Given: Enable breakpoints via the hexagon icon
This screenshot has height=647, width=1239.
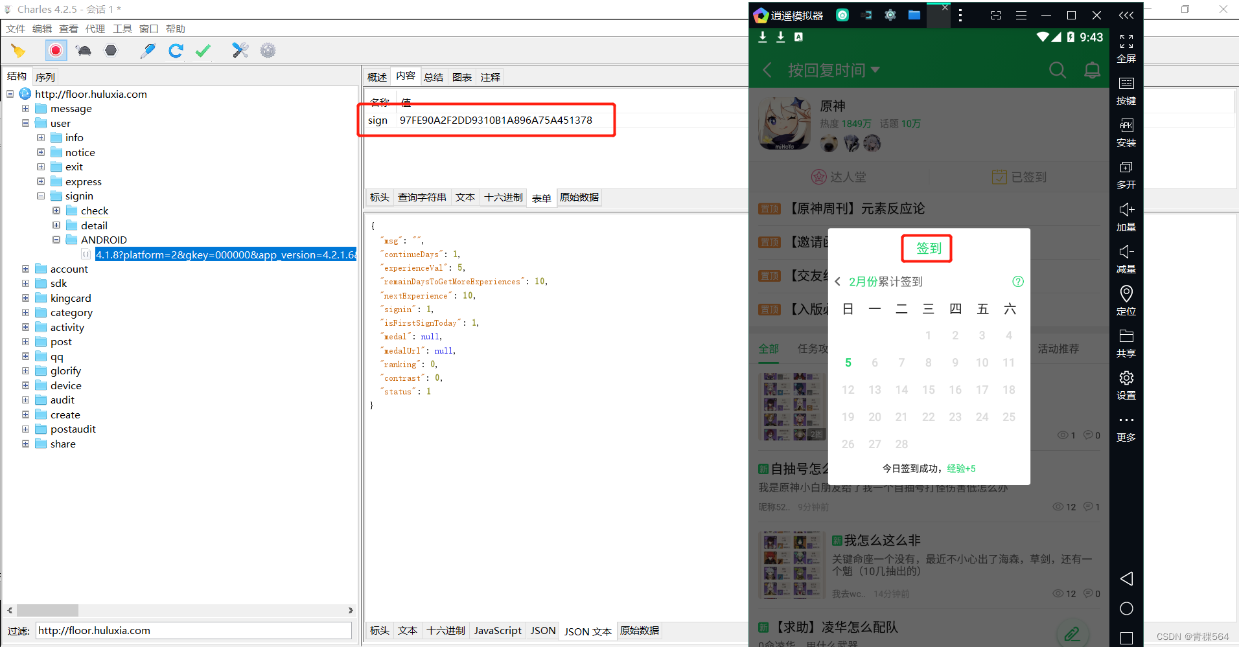Looking at the screenshot, I should pyautogui.click(x=110, y=50).
